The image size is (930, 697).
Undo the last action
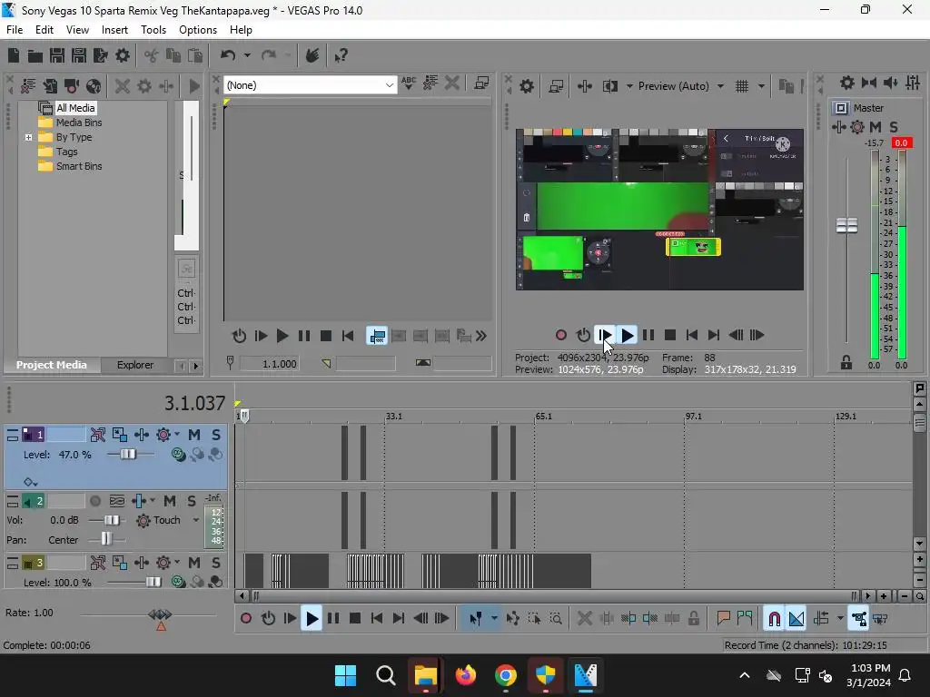[228, 55]
